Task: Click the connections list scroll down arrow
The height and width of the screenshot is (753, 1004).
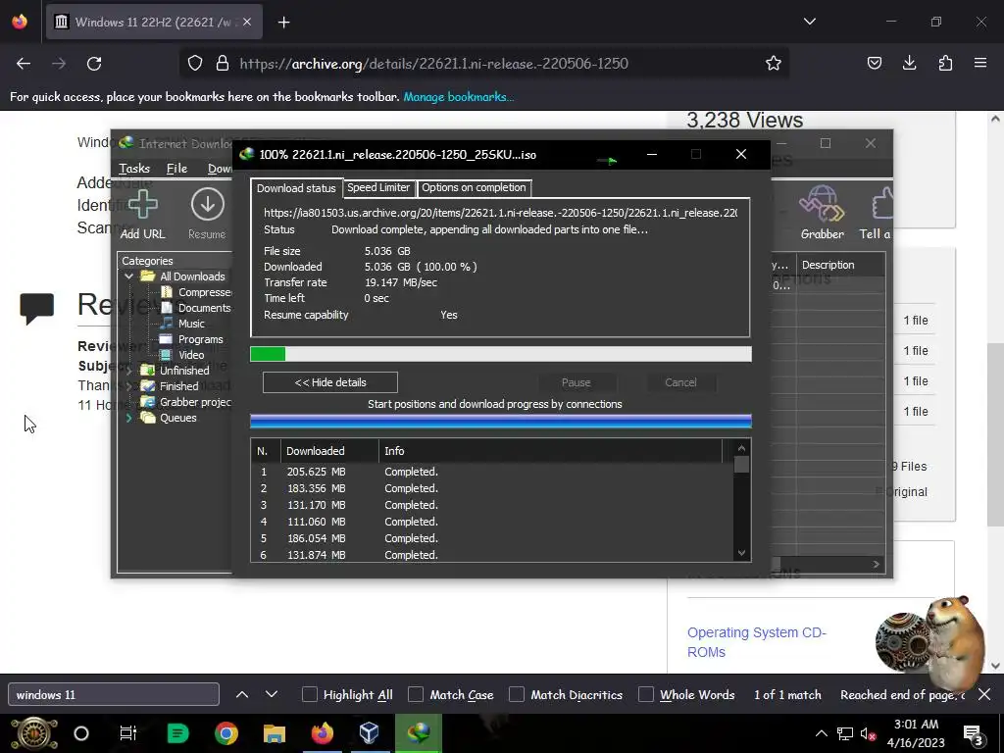Action: click(741, 553)
